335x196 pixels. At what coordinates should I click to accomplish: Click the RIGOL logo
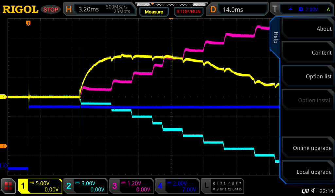(x=20, y=9)
